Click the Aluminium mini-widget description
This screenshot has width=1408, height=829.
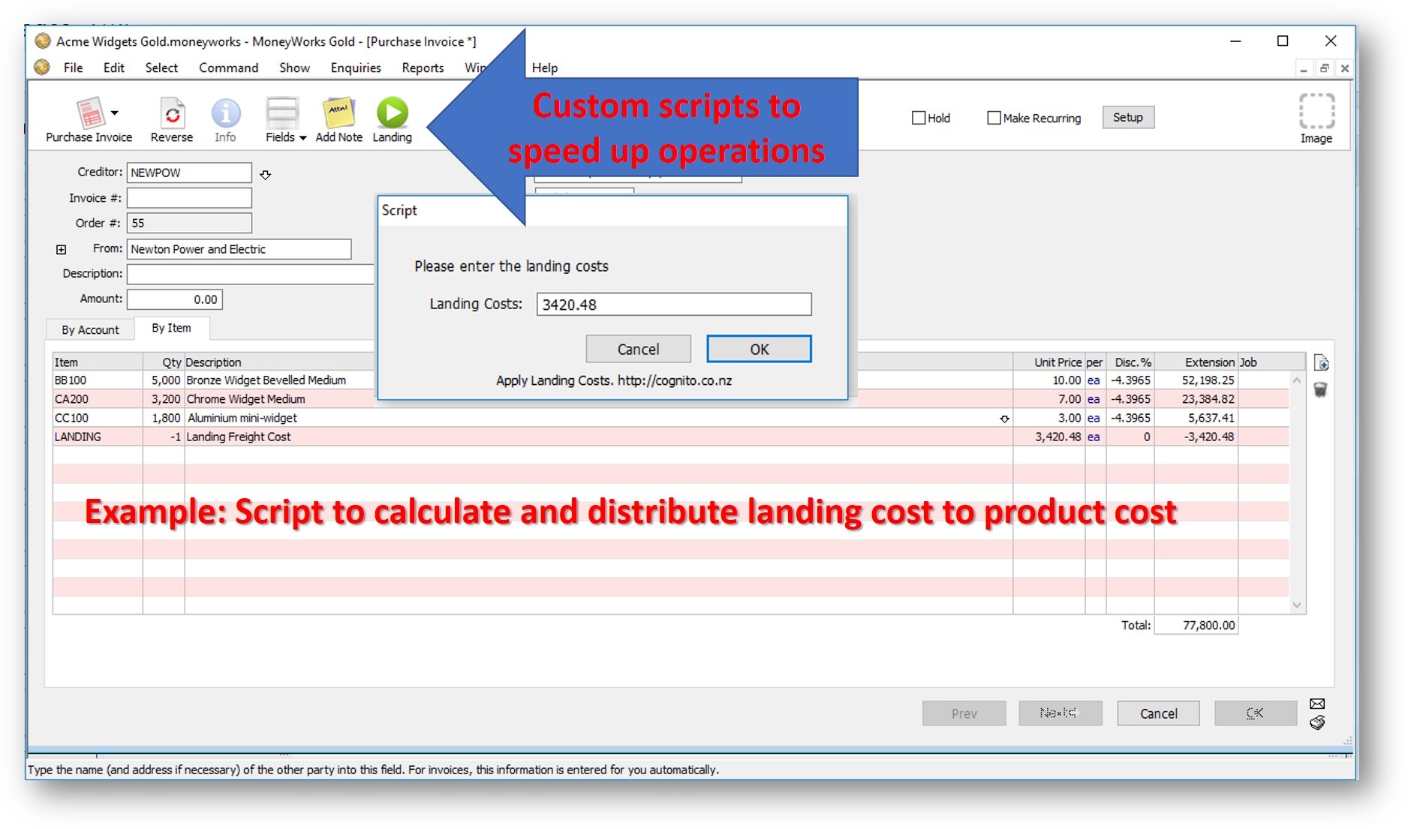coord(242,418)
